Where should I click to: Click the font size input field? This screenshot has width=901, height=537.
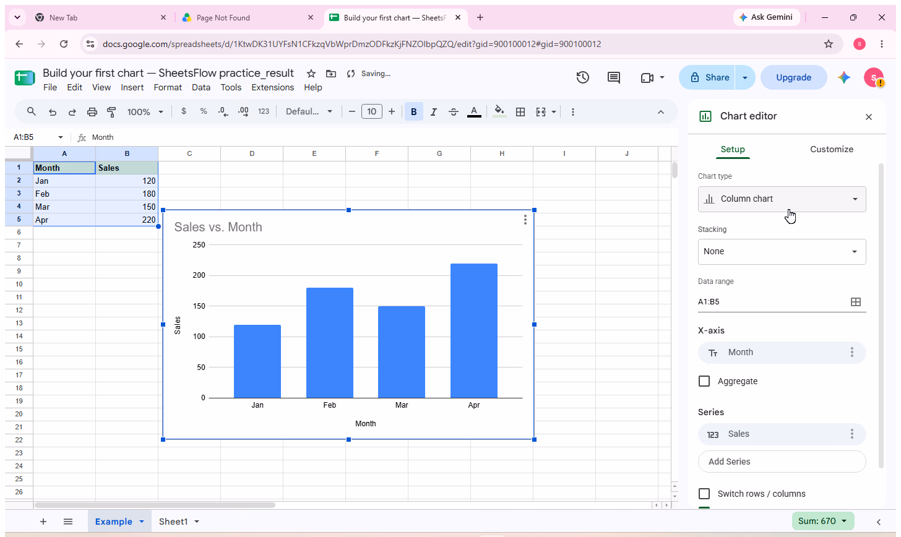(371, 112)
